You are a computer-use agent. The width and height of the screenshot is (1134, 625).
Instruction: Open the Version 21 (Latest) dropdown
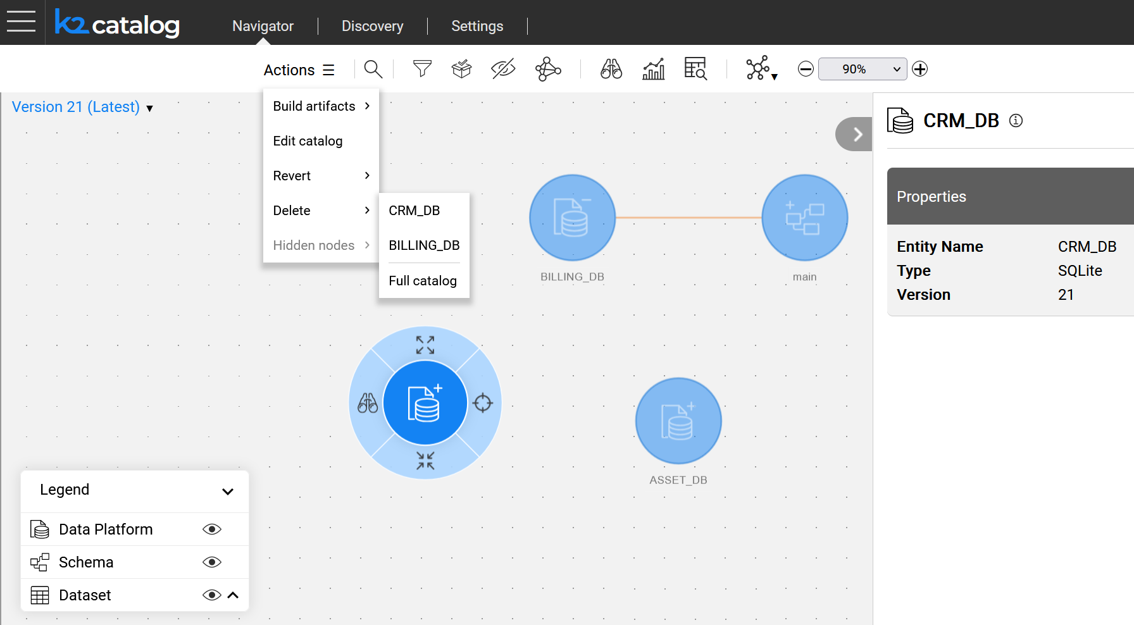[82, 107]
